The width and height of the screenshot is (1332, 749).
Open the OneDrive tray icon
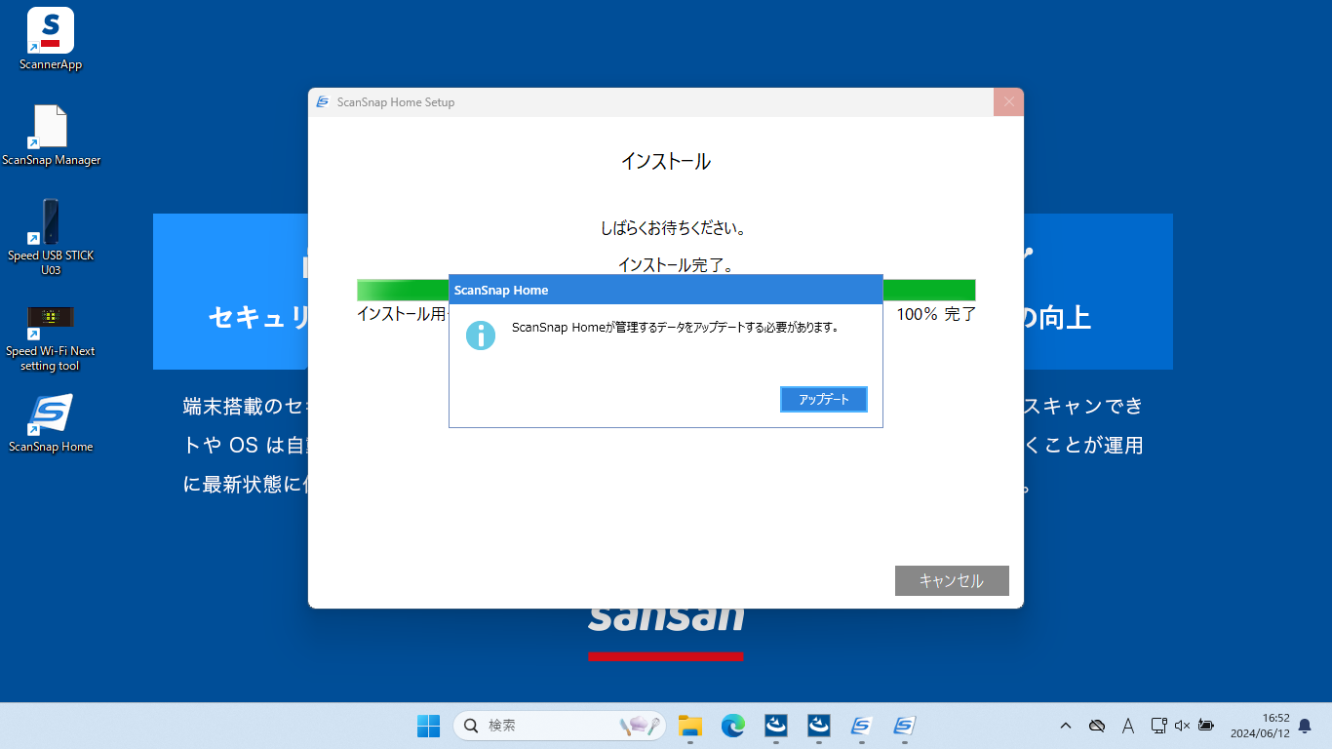click(1097, 726)
